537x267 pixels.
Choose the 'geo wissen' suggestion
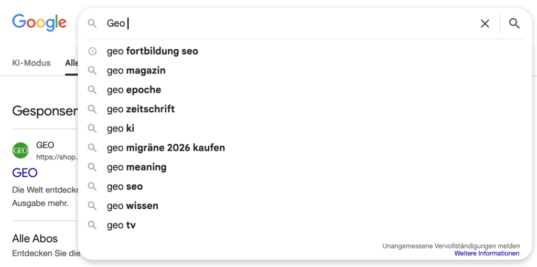(x=132, y=206)
